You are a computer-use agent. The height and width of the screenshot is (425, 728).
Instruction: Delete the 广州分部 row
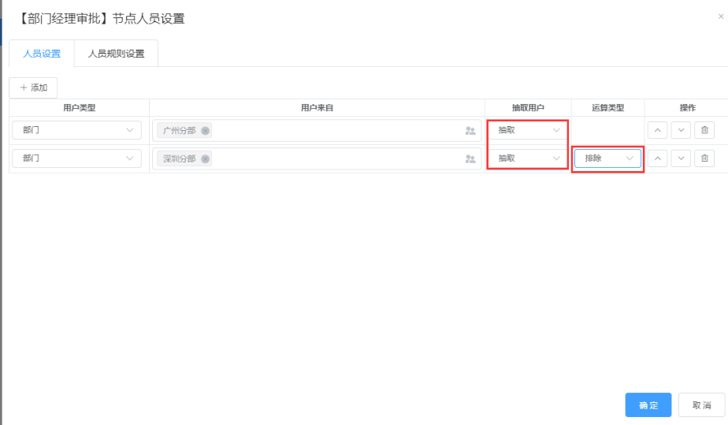click(x=704, y=131)
